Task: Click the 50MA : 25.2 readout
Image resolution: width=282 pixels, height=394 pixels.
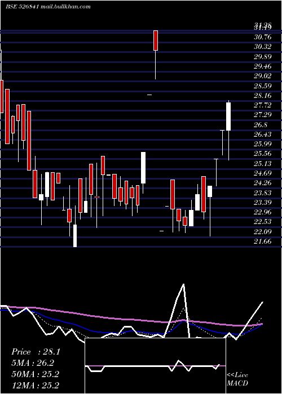Action: tap(35, 374)
